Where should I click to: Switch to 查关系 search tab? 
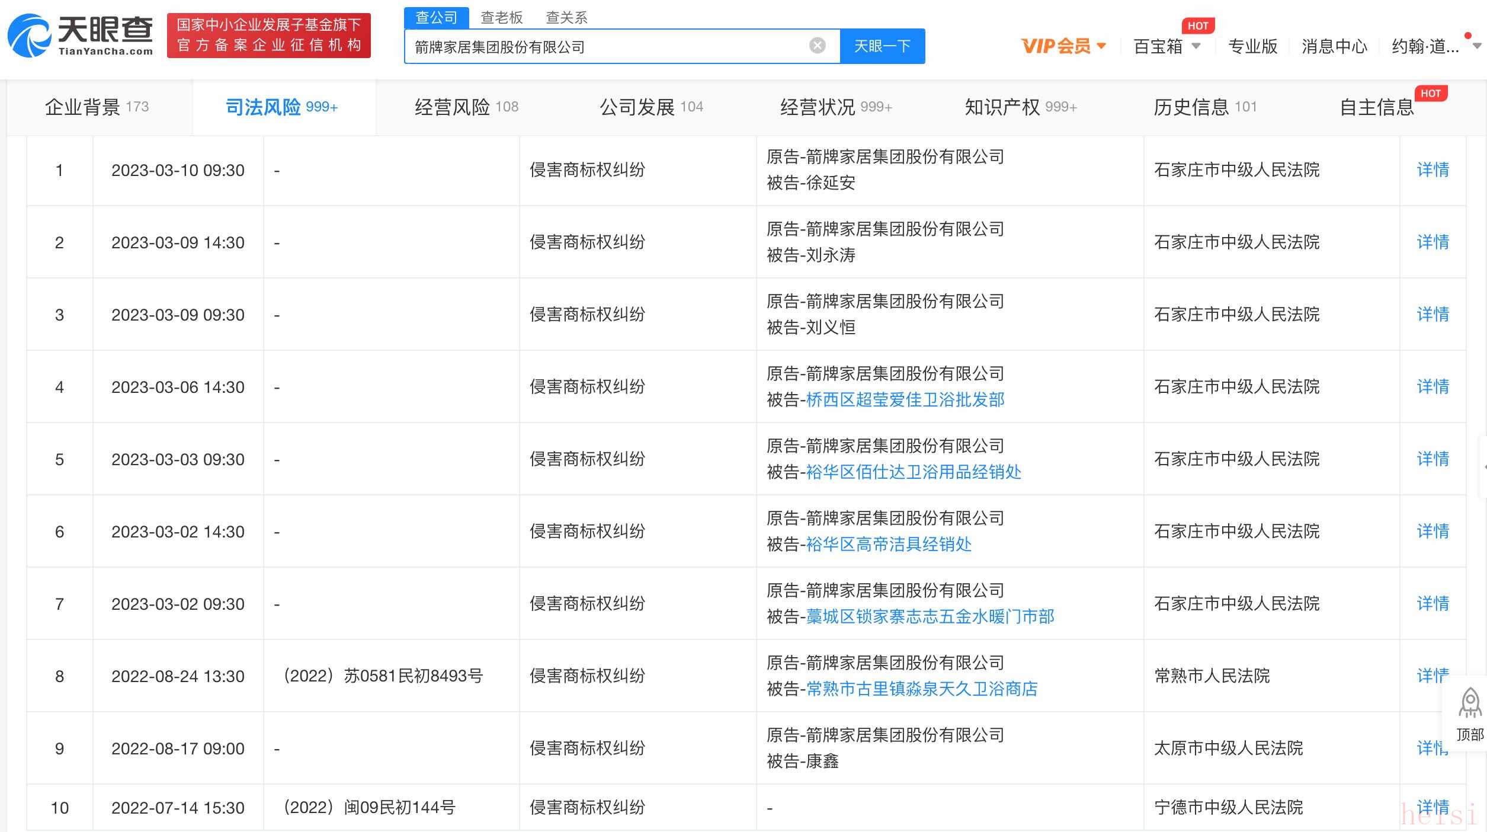click(566, 17)
